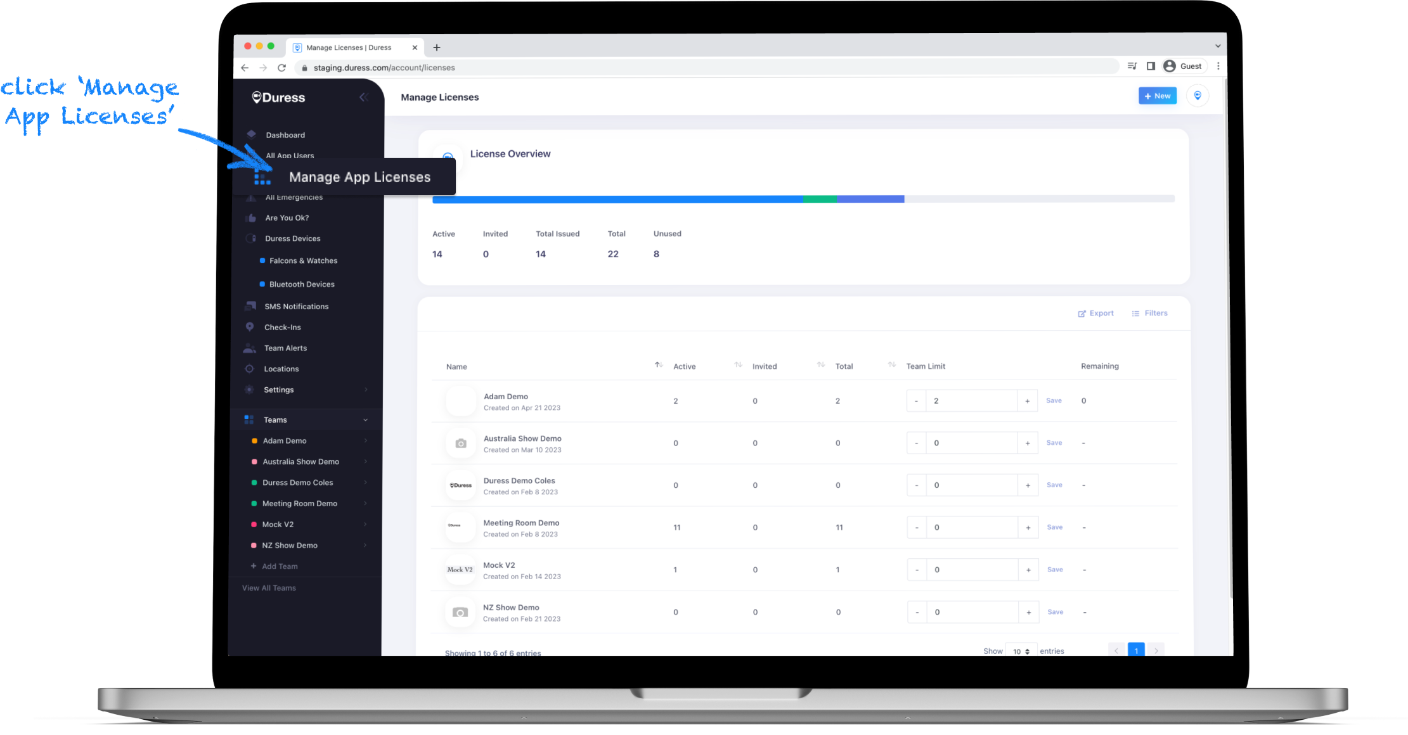Click the round Duress shield icon top right
The width and height of the screenshot is (1408, 735).
[x=1198, y=96]
